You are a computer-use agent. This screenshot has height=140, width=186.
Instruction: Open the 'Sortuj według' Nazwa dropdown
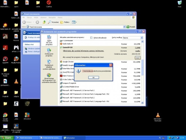(142, 38)
